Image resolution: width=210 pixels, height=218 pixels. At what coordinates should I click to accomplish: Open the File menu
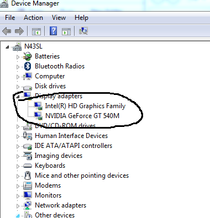pos(10,18)
